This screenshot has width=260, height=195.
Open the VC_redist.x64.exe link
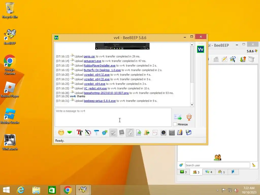coord(95,88)
